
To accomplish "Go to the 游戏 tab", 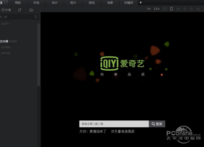I will pos(91,3).
